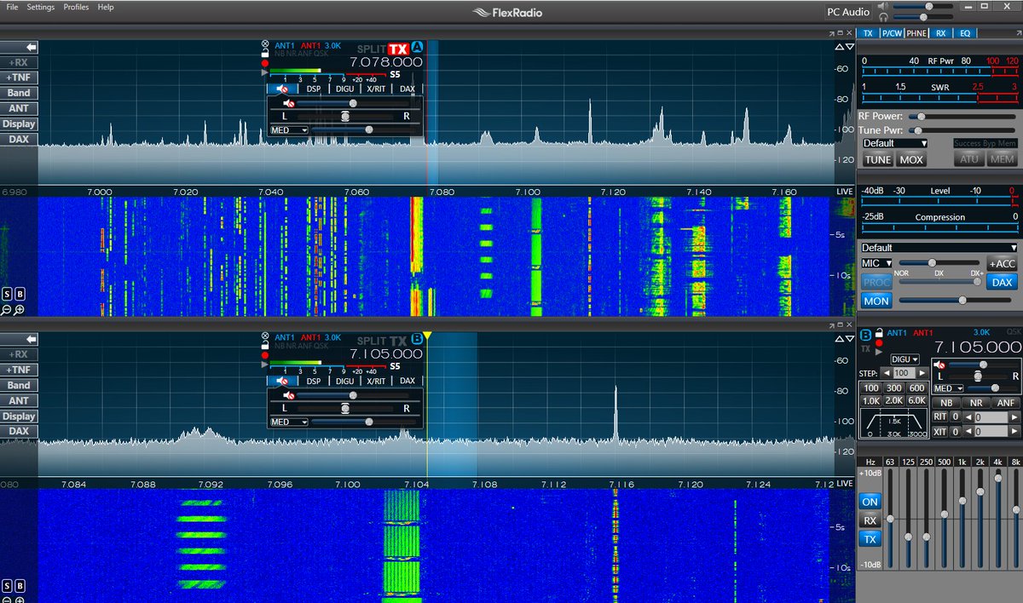The height and width of the screenshot is (603, 1023).
Task: Open slice A speaker mute audio tab
Action: (282, 89)
